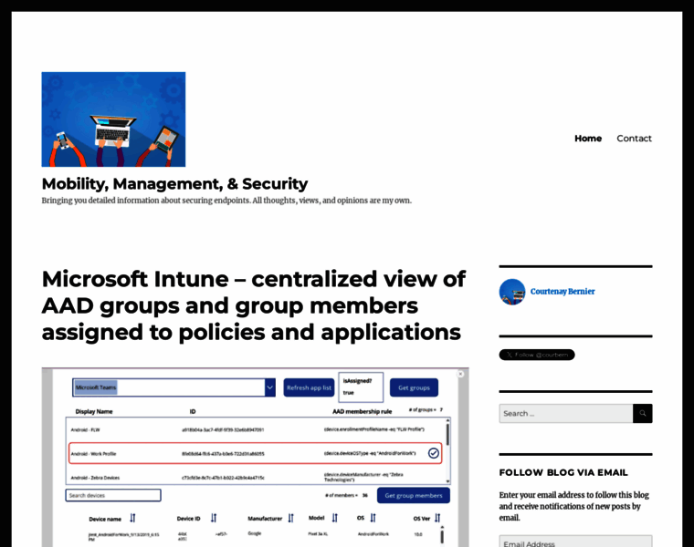Click the Follow @courbern Twitter button
The image size is (694, 547).
(537, 355)
